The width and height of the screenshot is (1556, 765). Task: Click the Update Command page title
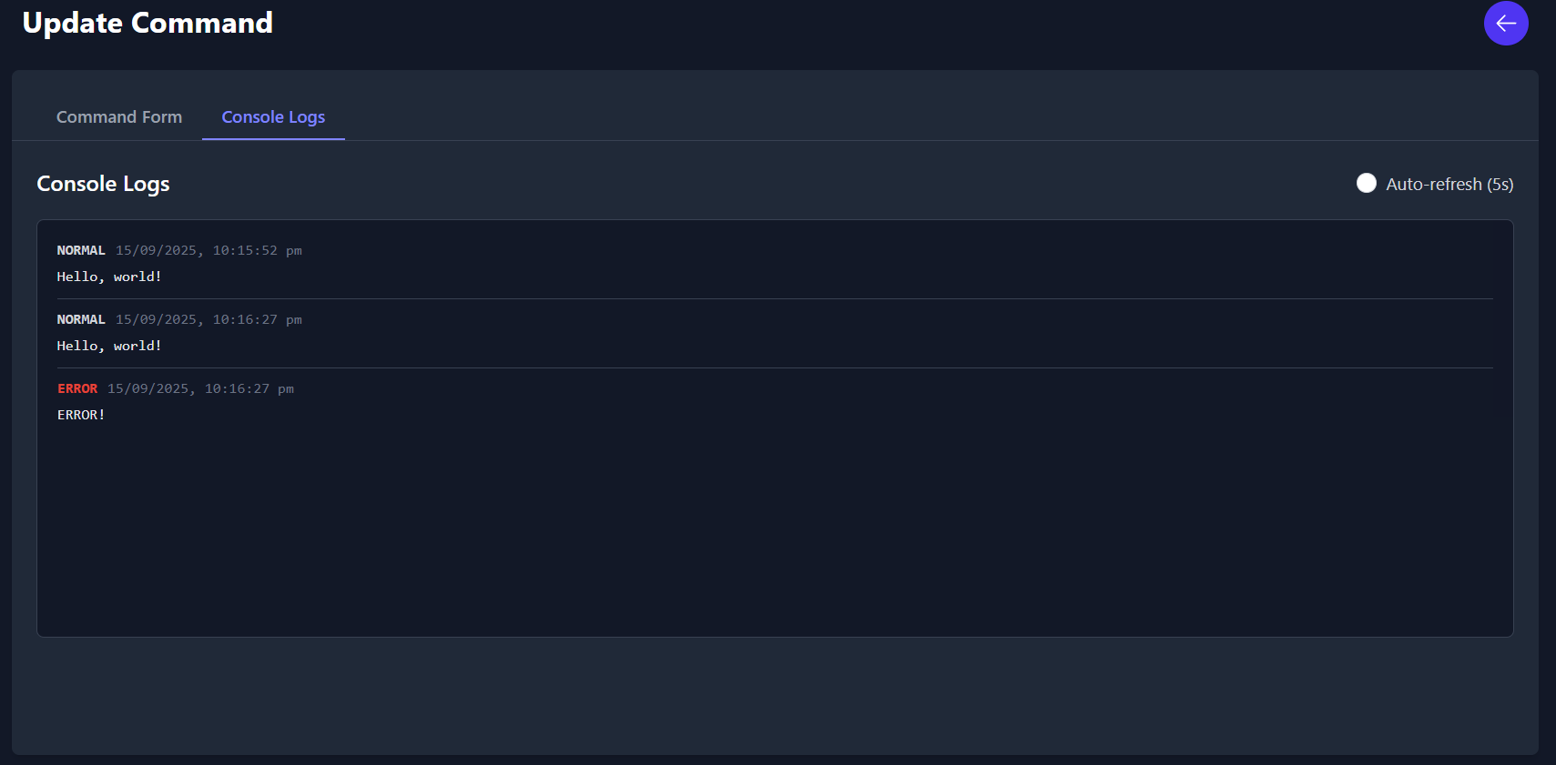coord(147,22)
